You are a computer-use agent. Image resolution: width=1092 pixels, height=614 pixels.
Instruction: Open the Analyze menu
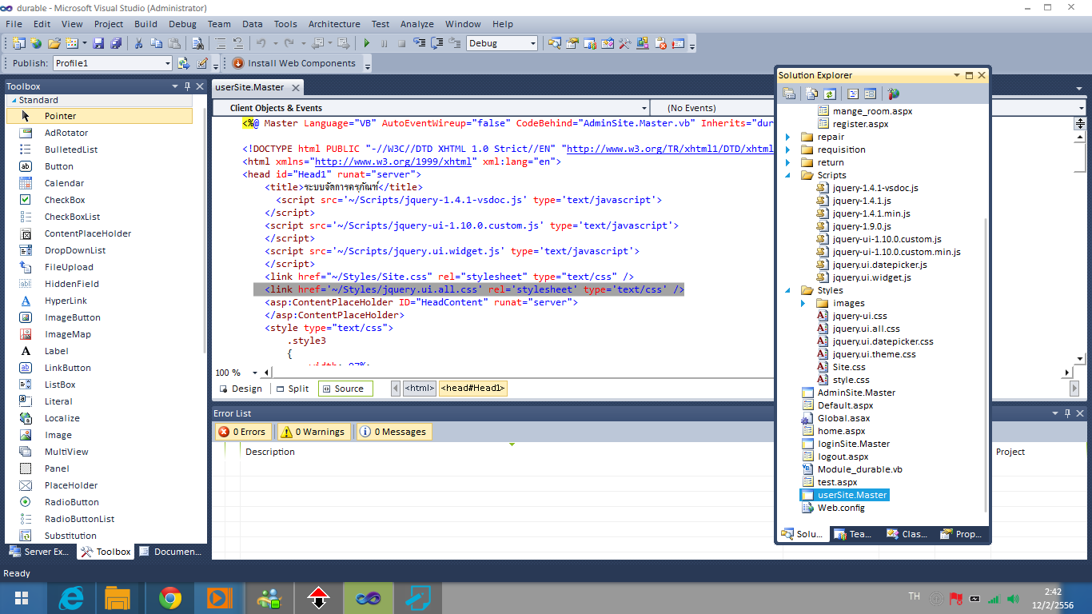click(x=416, y=24)
